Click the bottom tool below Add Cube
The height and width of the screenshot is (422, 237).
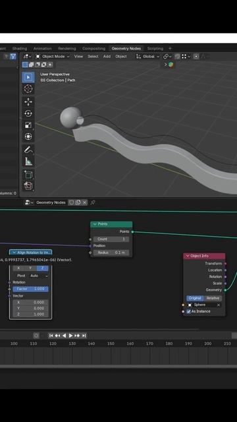(x=28, y=186)
